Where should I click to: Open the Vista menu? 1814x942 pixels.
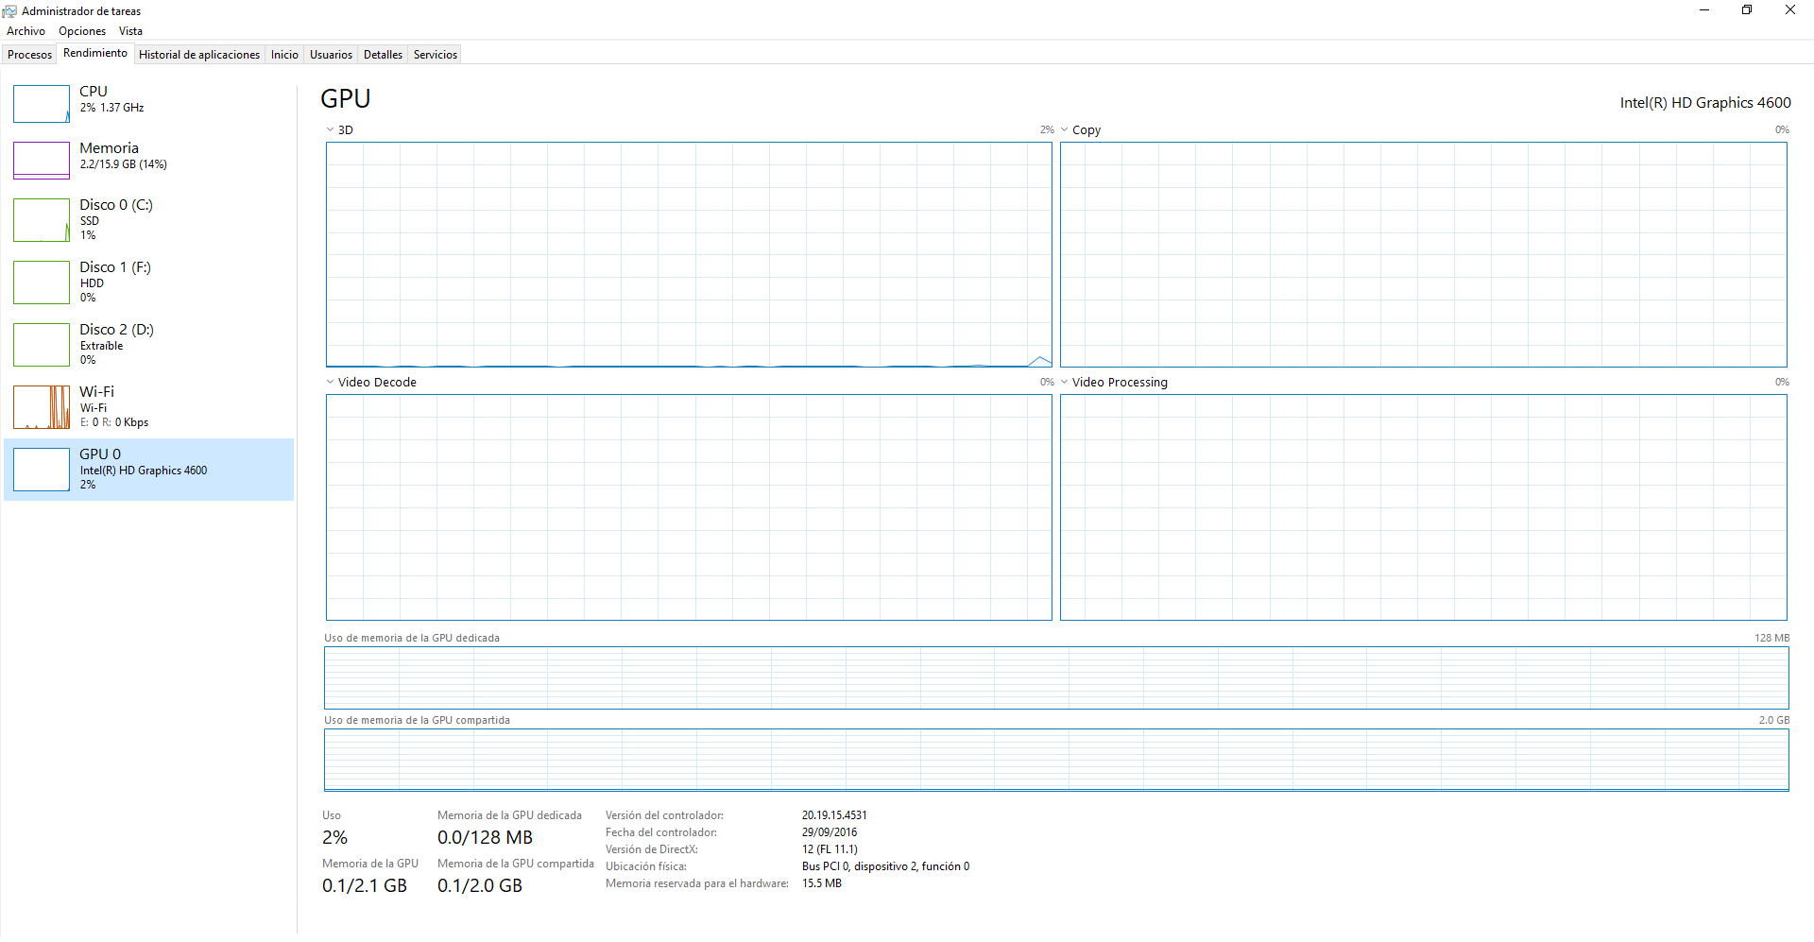[130, 31]
